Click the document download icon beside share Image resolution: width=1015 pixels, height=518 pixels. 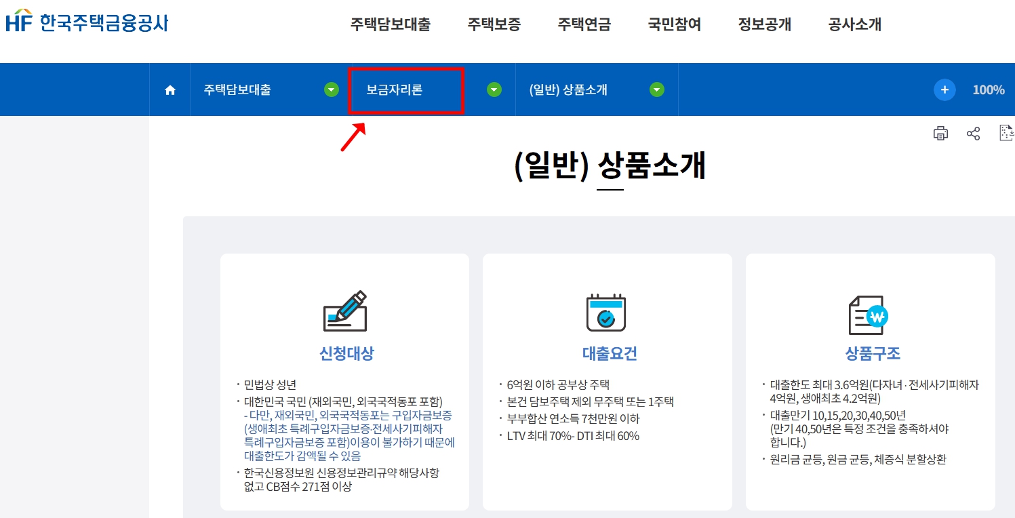tap(1006, 133)
